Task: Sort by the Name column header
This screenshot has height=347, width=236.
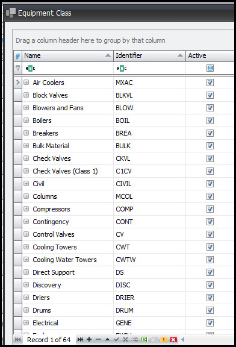Action: (67, 55)
